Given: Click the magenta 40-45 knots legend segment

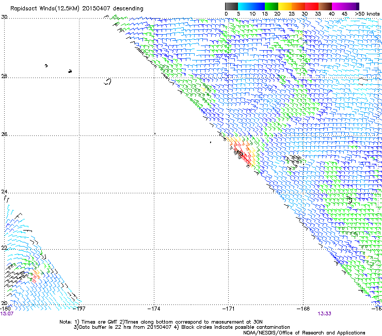Looking at the screenshot, I should [x=339, y=6].
